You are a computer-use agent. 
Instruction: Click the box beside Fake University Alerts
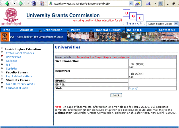pyautogui.click(x=2, y=83)
